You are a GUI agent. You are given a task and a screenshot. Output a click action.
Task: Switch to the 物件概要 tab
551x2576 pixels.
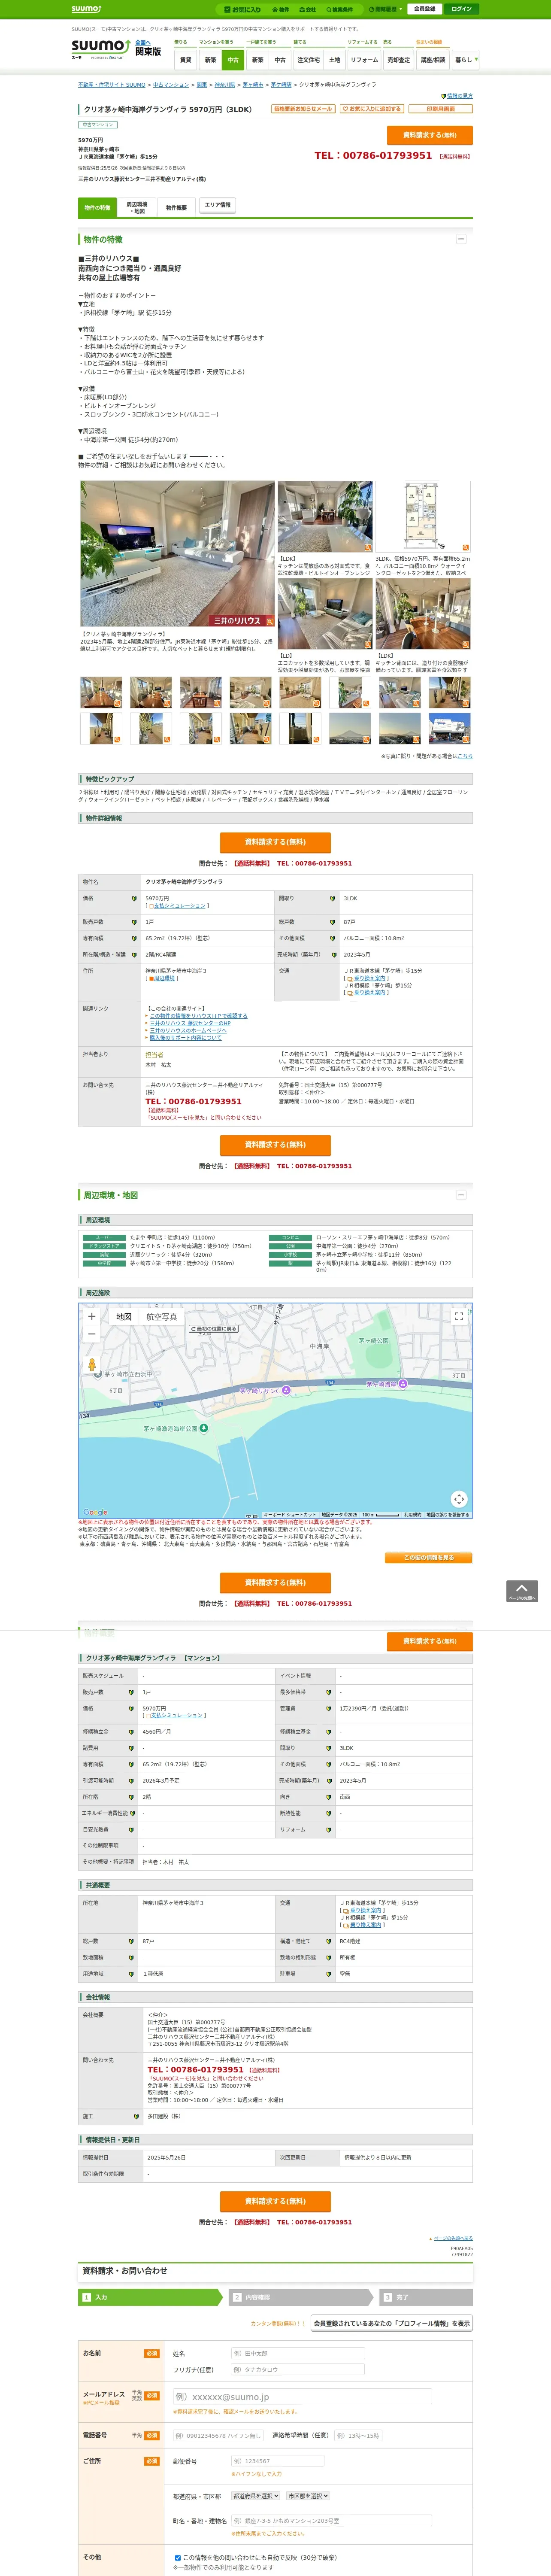(176, 208)
